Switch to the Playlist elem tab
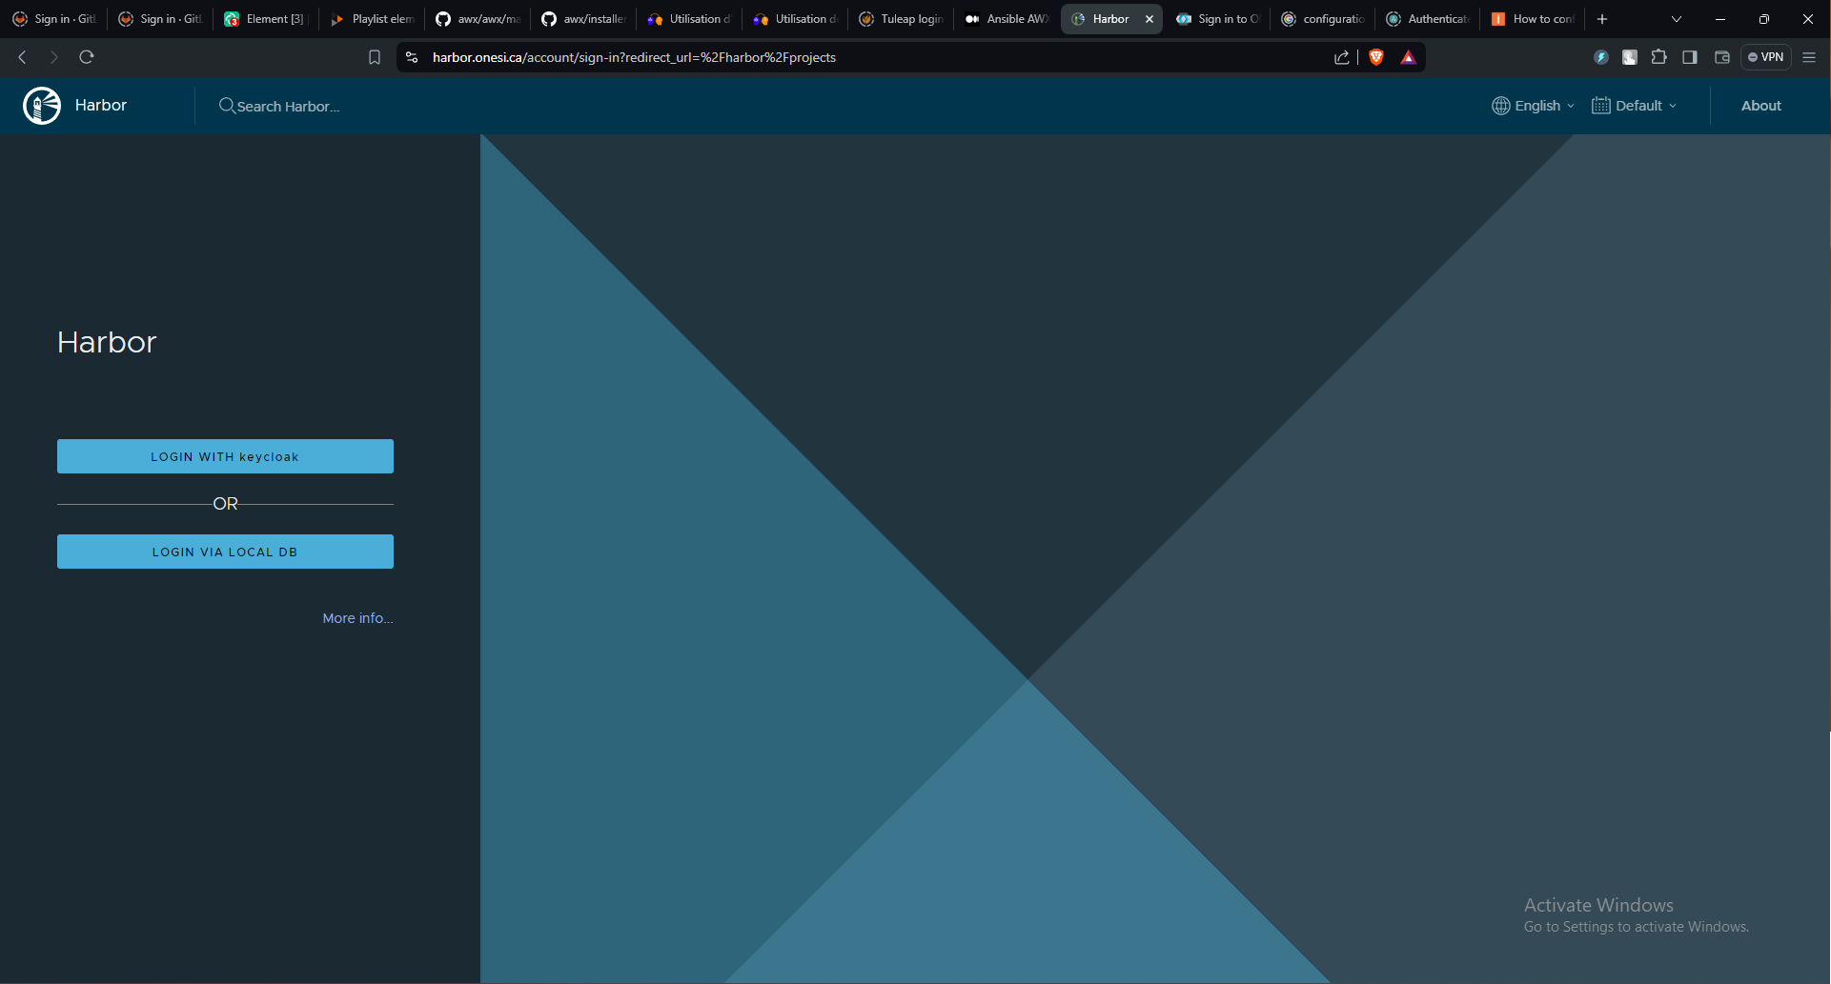The width and height of the screenshot is (1831, 984). 371,19
